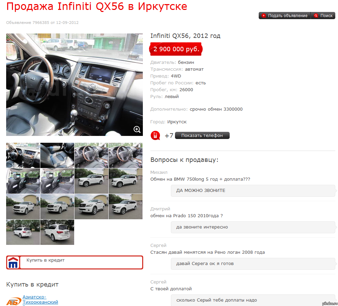
Task: Click the +7 phone prefix next to the handset icon
Action: point(168,135)
